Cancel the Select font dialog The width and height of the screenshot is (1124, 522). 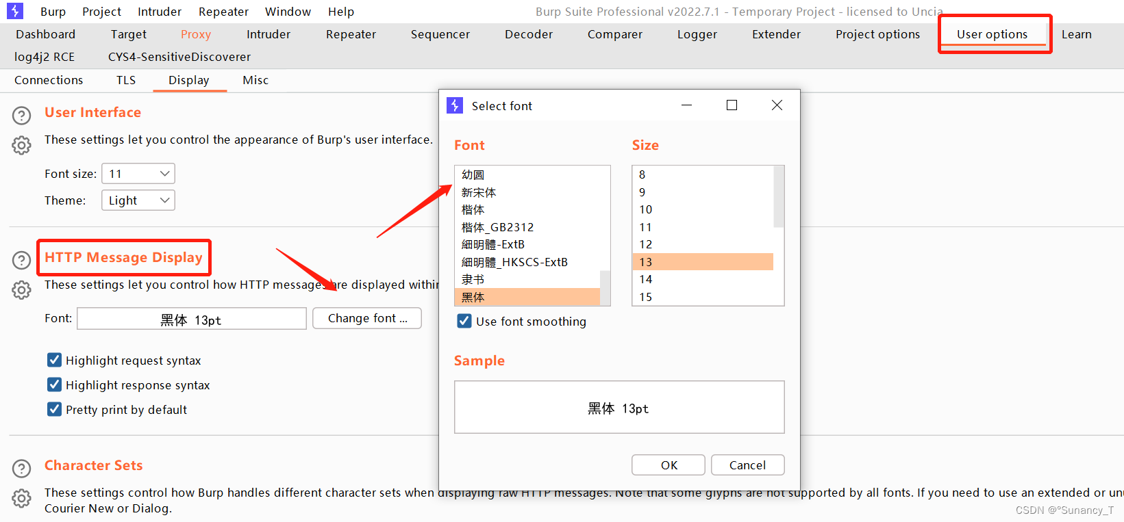click(747, 465)
